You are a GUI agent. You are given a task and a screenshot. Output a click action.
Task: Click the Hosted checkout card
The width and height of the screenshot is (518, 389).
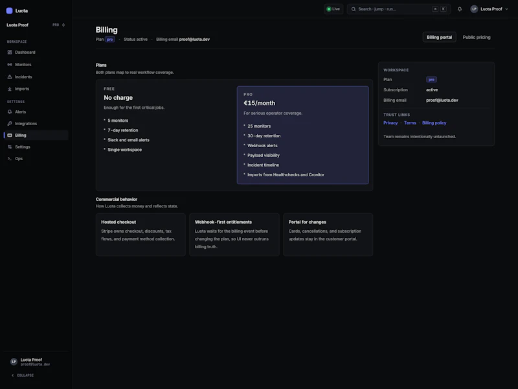point(141,235)
